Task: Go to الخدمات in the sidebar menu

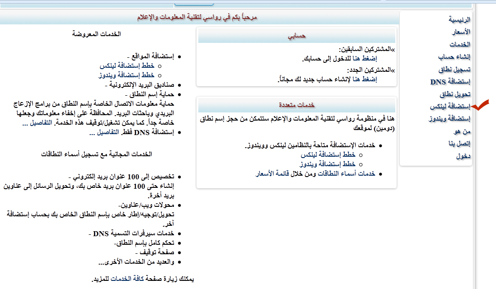Action: point(460,45)
